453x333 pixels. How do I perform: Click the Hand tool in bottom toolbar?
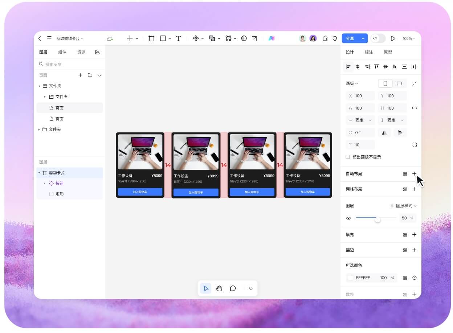[219, 288]
